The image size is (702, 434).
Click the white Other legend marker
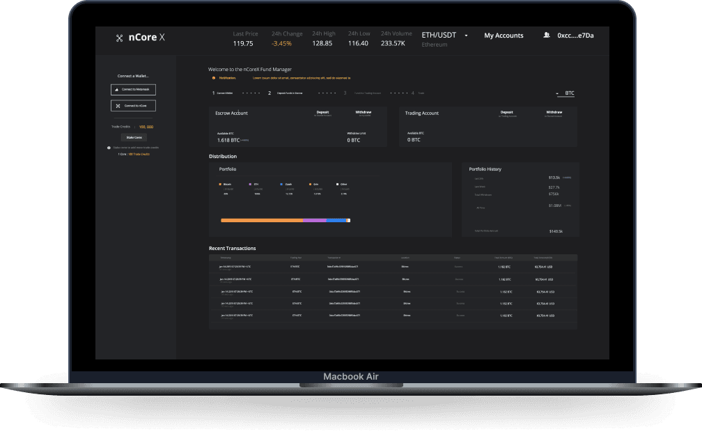point(338,184)
